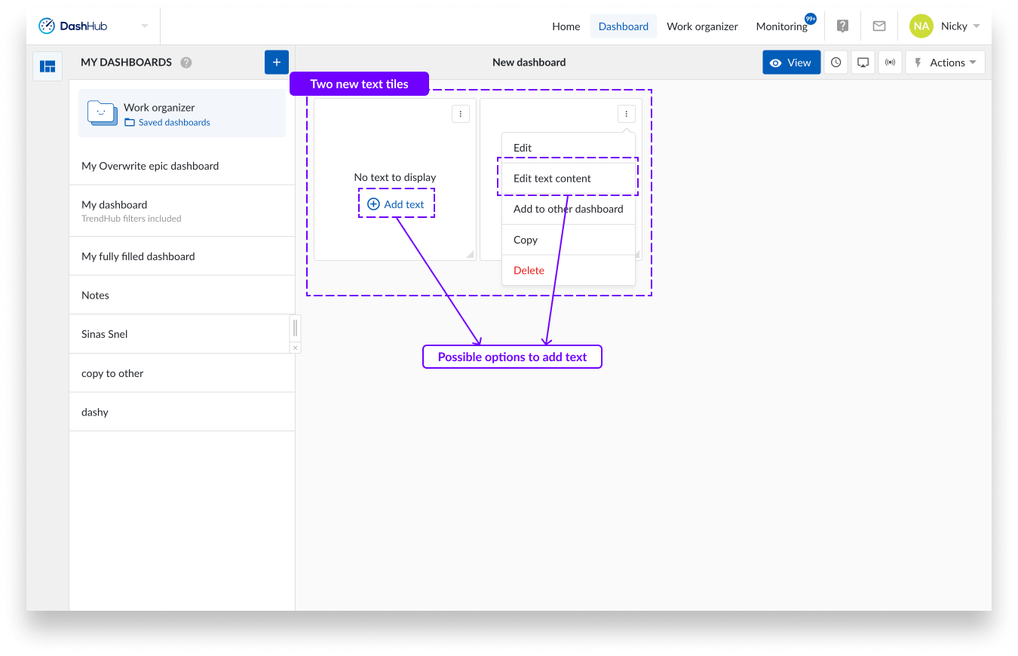This screenshot has height=656, width=1018.
Task: Click the plus button to add dashboard
Action: pyautogui.click(x=276, y=63)
